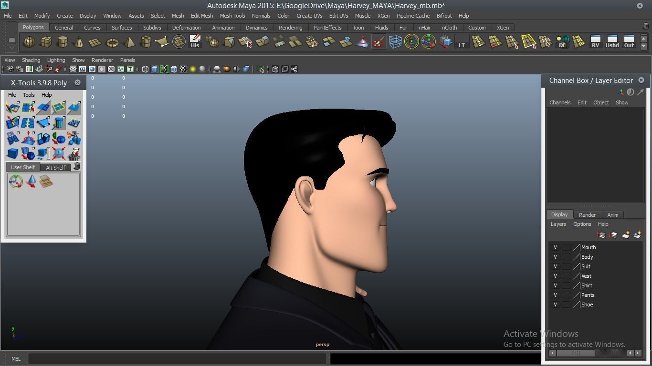Open the RV render view shelf button
This screenshot has height=366, width=652.
(595, 42)
